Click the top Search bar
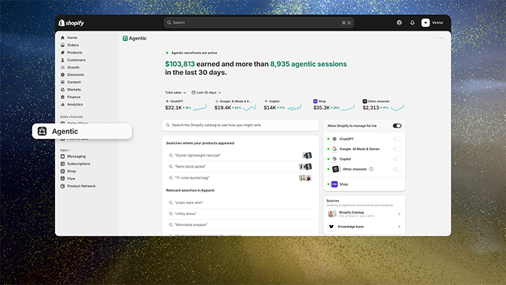Image resolution: width=506 pixels, height=285 pixels. (x=259, y=23)
